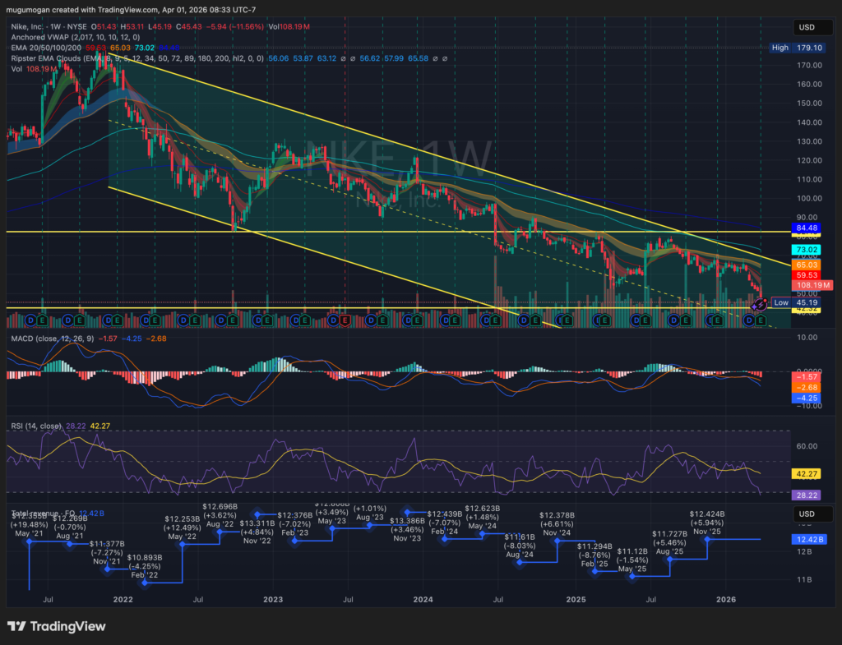The width and height of the screenshot is (842, 645).
Task: Click the Aug '24 revenue data point
Action: tap(520, 562)
